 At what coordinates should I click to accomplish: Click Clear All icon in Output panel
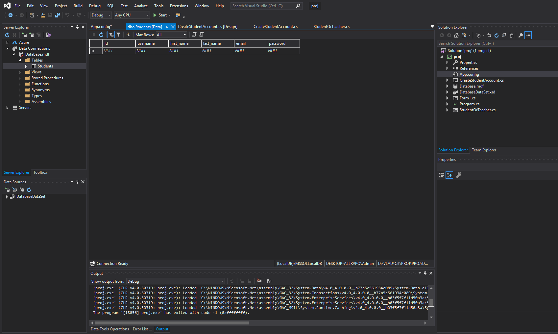point(259,281)
